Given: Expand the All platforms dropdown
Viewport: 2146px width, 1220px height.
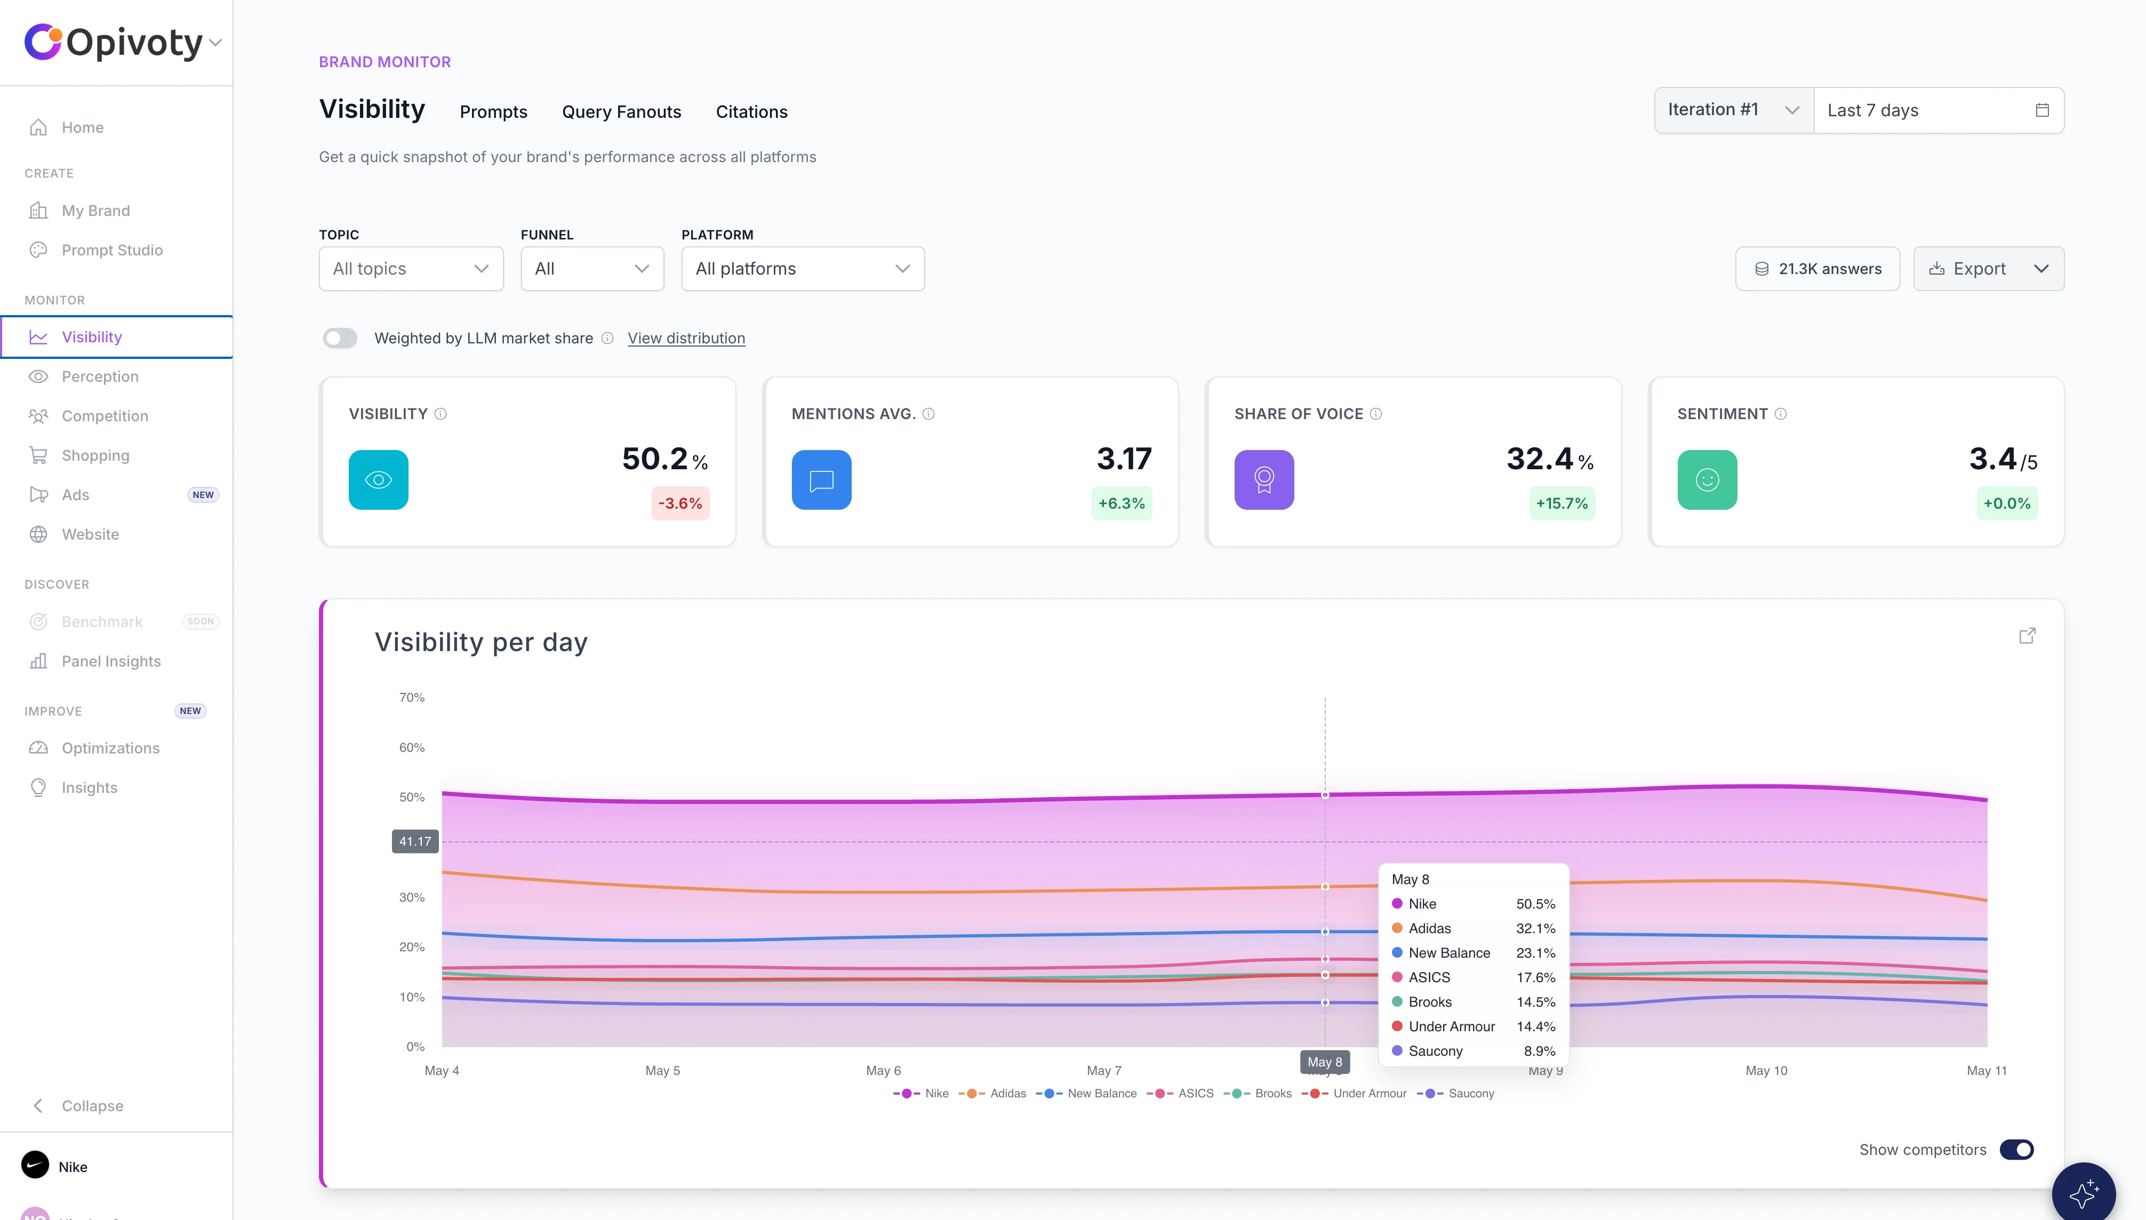Looking at the screenshot, I should tap(803, 269).
